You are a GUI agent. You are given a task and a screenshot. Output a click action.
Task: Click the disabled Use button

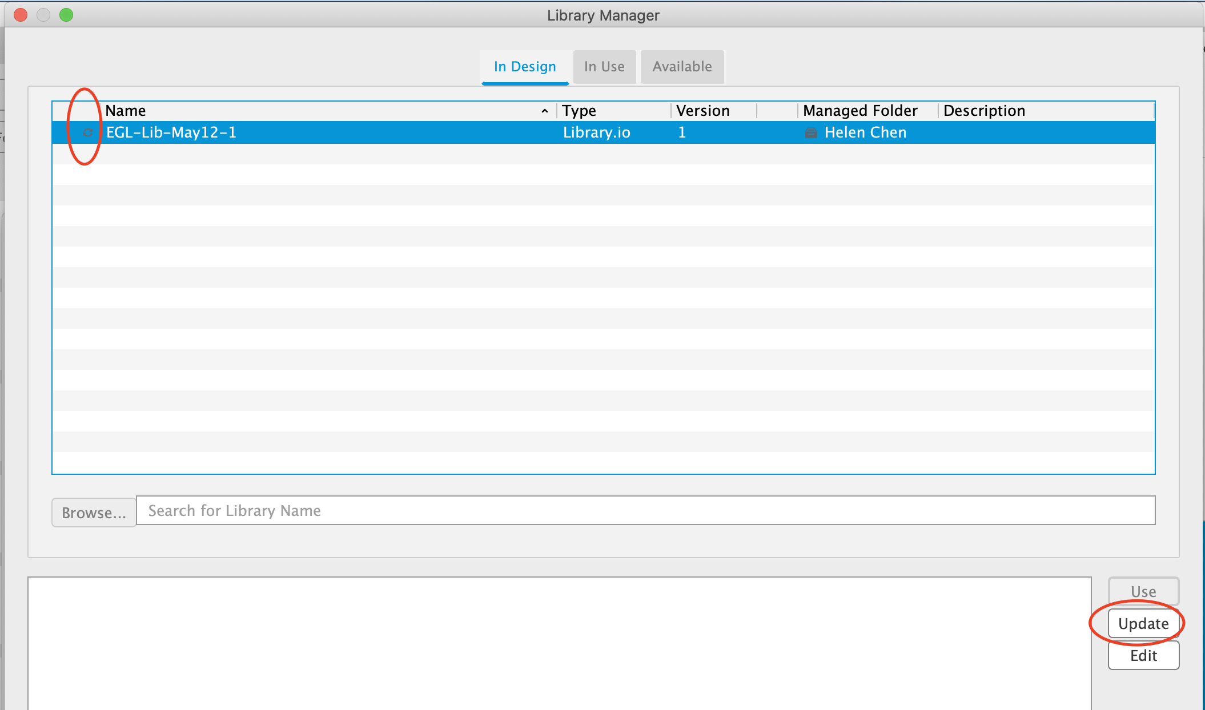[x=1143, y=591]
